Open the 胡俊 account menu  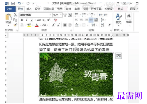point(134,9)
